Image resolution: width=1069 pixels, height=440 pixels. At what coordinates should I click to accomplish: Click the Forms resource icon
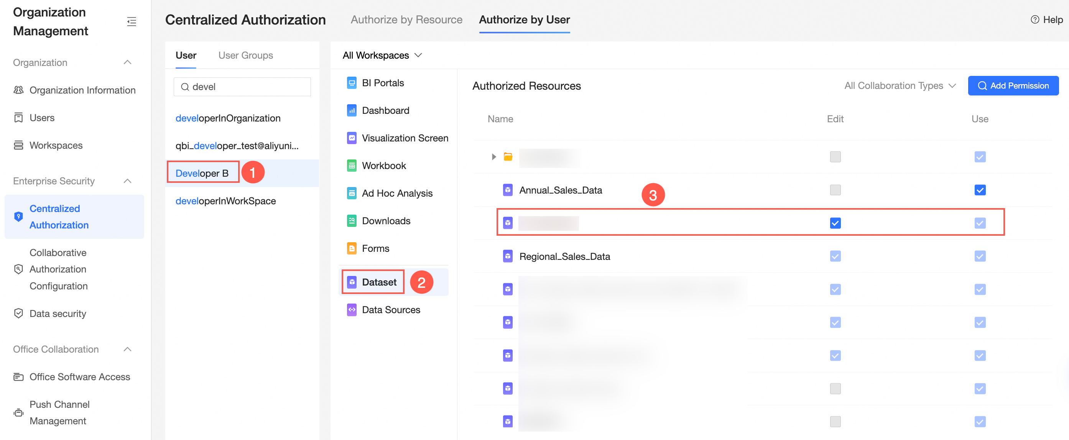click(352, 248)
